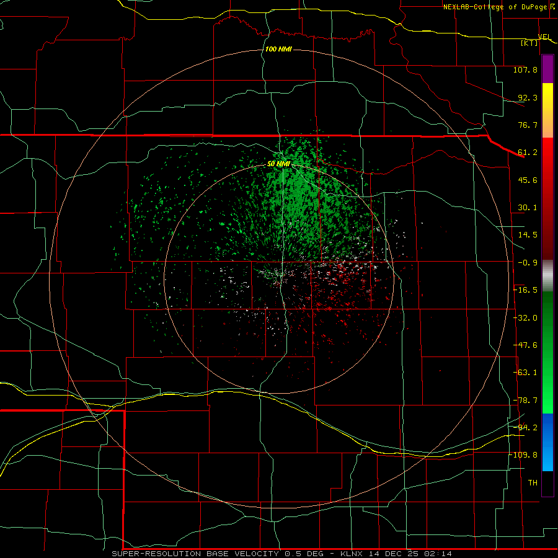Pick the purple band of the velocity scale
This screenshot has height=558, width=558.
click(x=547, y=69)
